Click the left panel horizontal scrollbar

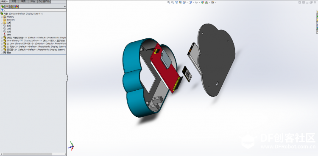[28, 154]
